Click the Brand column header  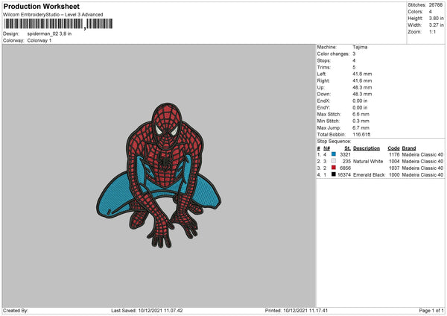tap(409, 148)
